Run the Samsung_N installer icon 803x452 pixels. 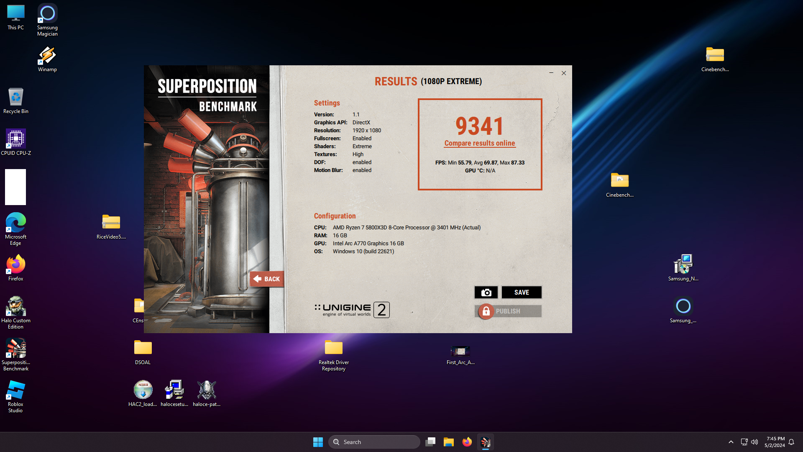683,268
